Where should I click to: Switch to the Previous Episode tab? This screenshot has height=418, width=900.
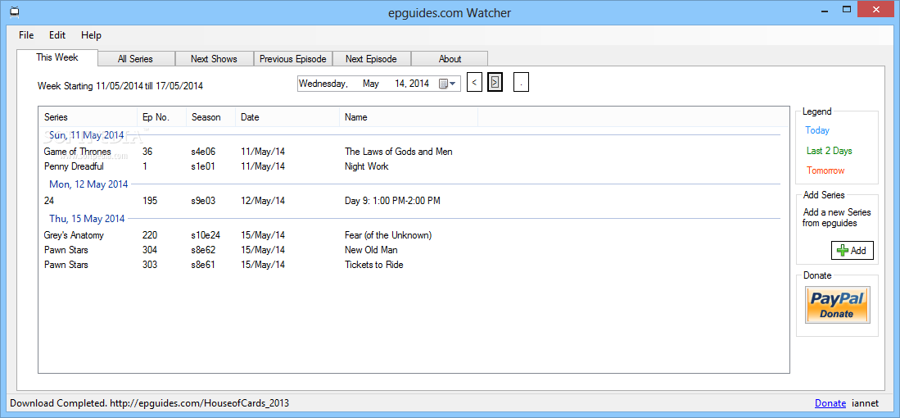pos(292,58)
